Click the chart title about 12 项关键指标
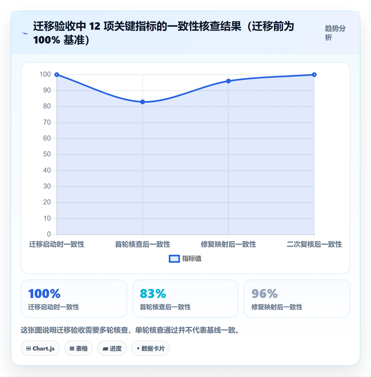The width and height of the screenshot is (371, 377). (x=164, y=33)
